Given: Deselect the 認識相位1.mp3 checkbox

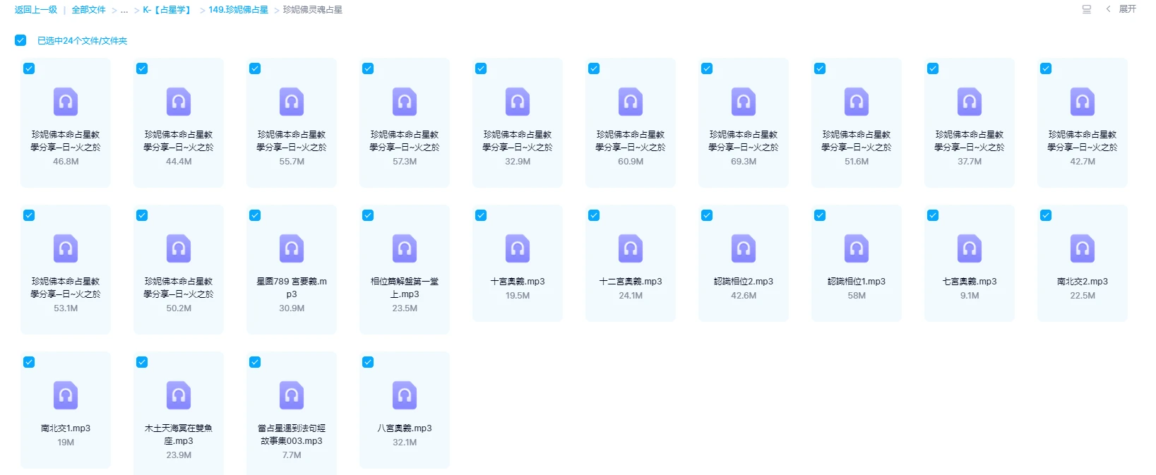Looking at the screenshot, I should [x=820, y=215].
